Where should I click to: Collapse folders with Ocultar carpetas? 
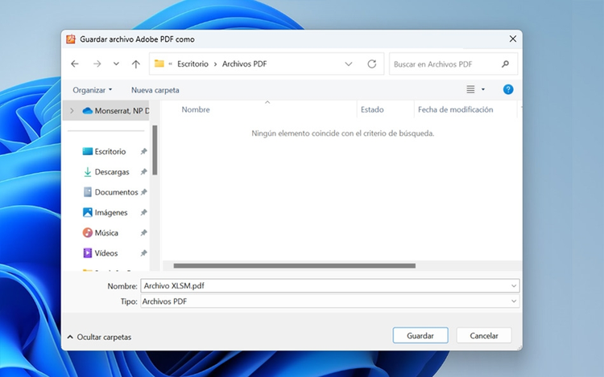(99, 337)
